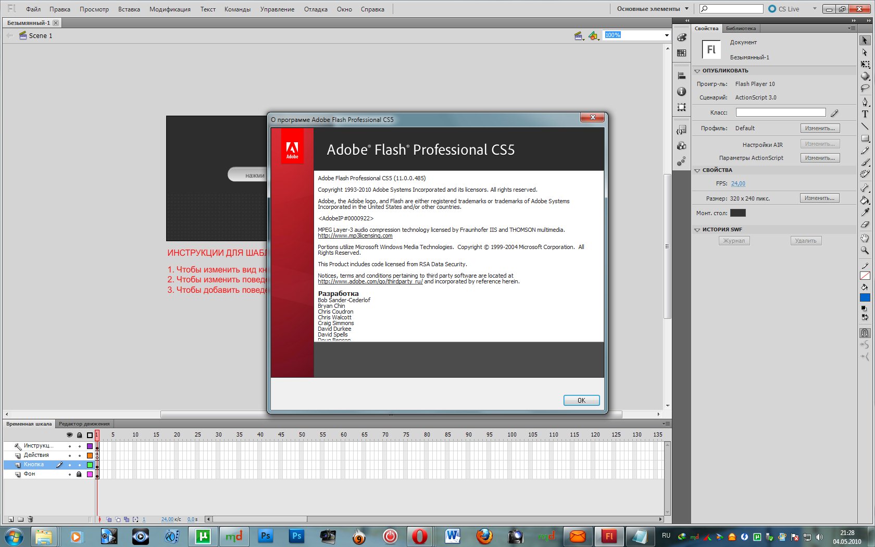The height and width of the screenshot is (547, 875).
Task: Select the Eraser tool
Action: pos(865,224)
